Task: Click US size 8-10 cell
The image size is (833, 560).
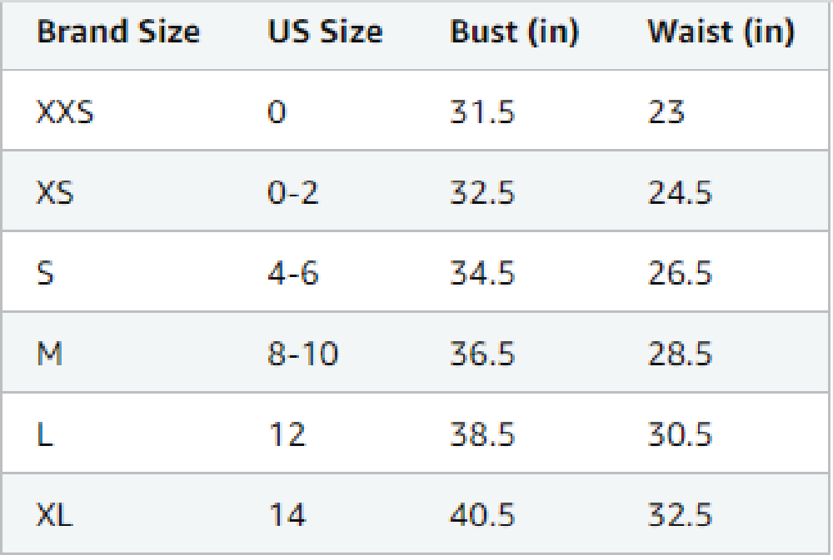Action: (303, 354)
